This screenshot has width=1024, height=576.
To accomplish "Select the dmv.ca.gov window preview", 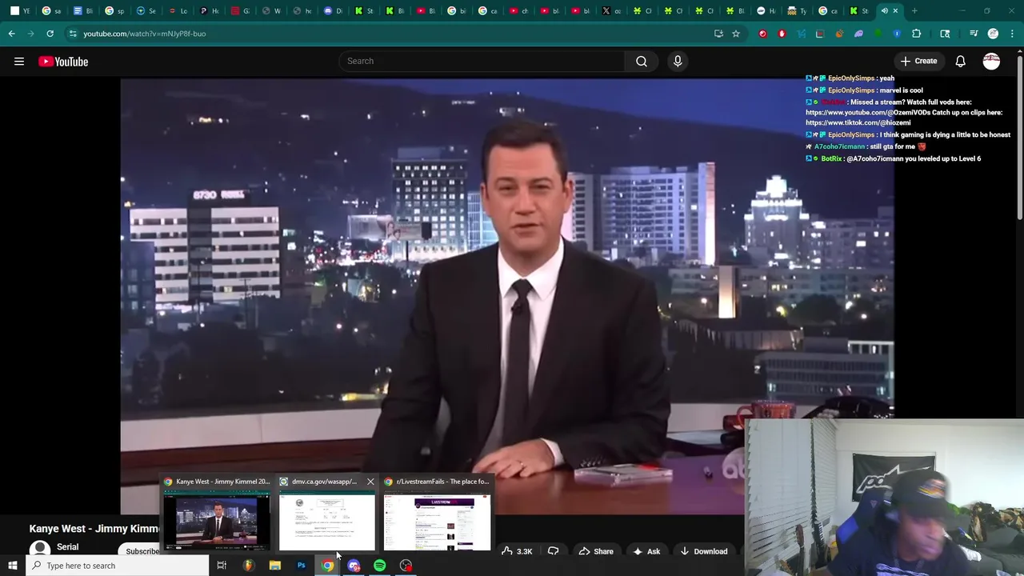I will 326,514.
